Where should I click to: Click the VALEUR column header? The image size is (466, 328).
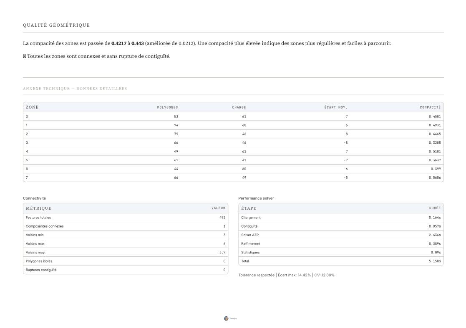tap(219, 208)
